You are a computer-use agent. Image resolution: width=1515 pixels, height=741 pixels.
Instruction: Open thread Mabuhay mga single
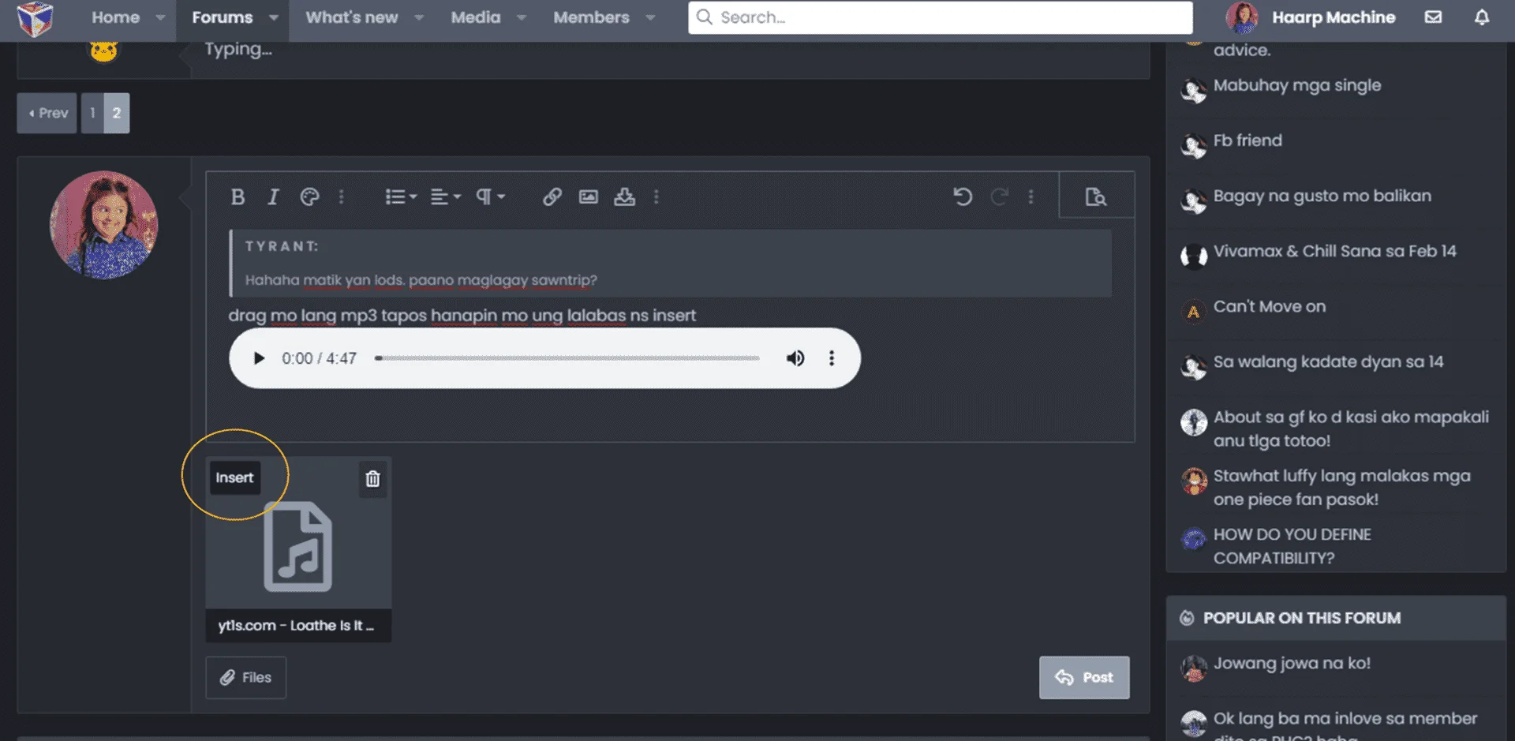pyautogui.click(x=1297, y=85)
